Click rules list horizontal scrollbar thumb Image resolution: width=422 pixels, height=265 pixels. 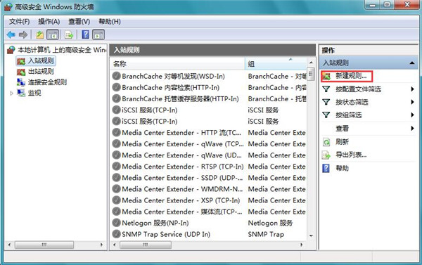coord(146,245)
